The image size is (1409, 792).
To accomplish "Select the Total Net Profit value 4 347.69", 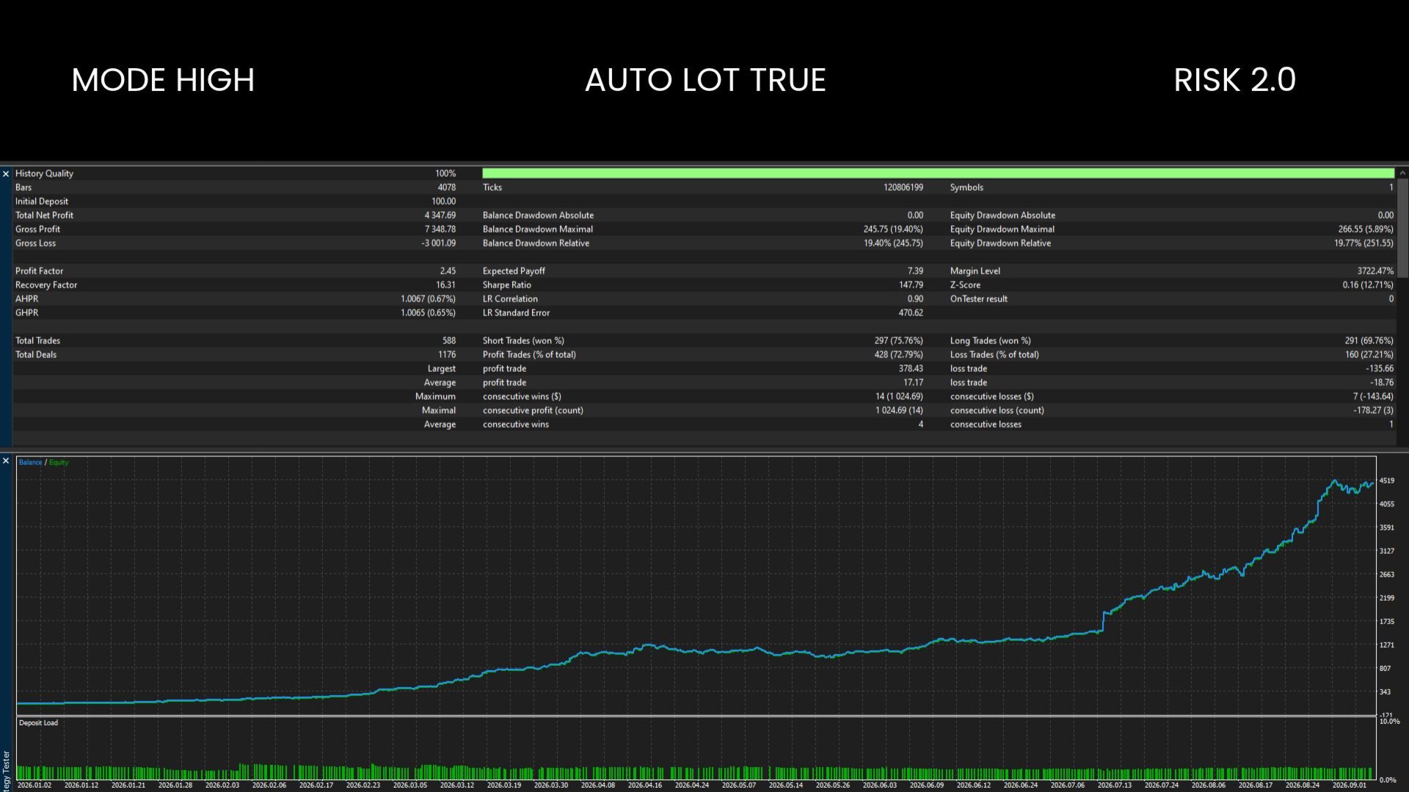I will point(440,215).
